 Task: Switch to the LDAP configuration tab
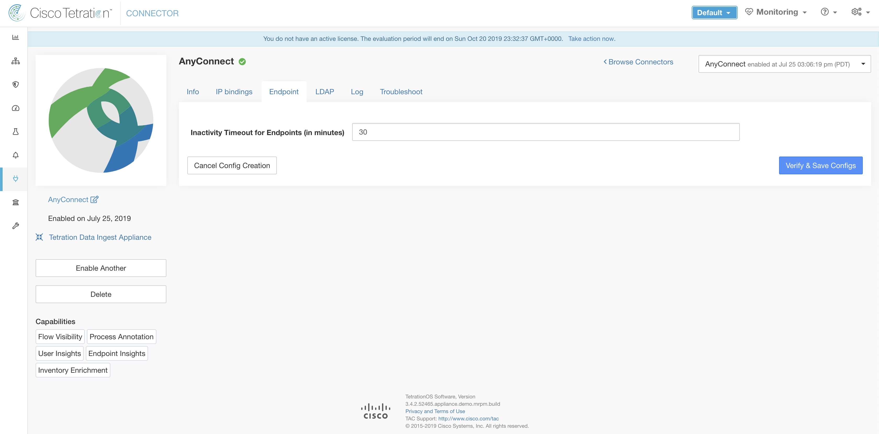tap(324, 91)
